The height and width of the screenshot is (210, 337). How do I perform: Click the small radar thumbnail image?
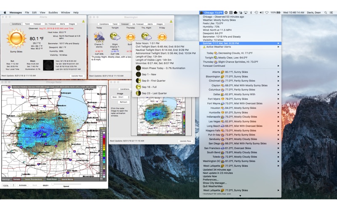161,117
